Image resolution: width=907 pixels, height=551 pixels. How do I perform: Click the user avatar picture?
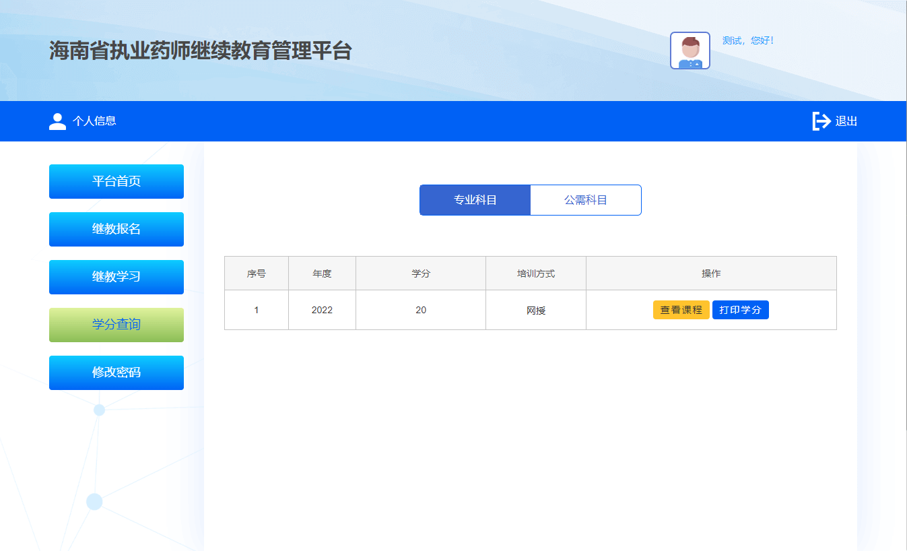coord(690,51)
